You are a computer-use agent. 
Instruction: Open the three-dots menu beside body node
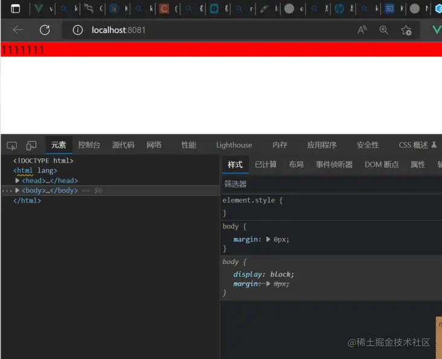tap(7, 191)
